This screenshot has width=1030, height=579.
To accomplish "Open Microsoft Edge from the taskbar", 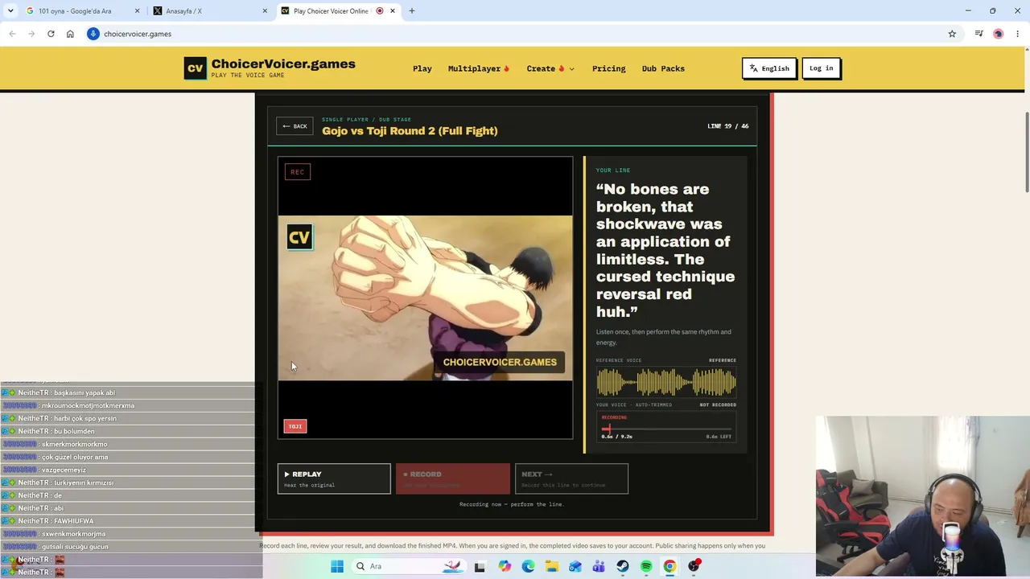I will [x=528, y=566].
